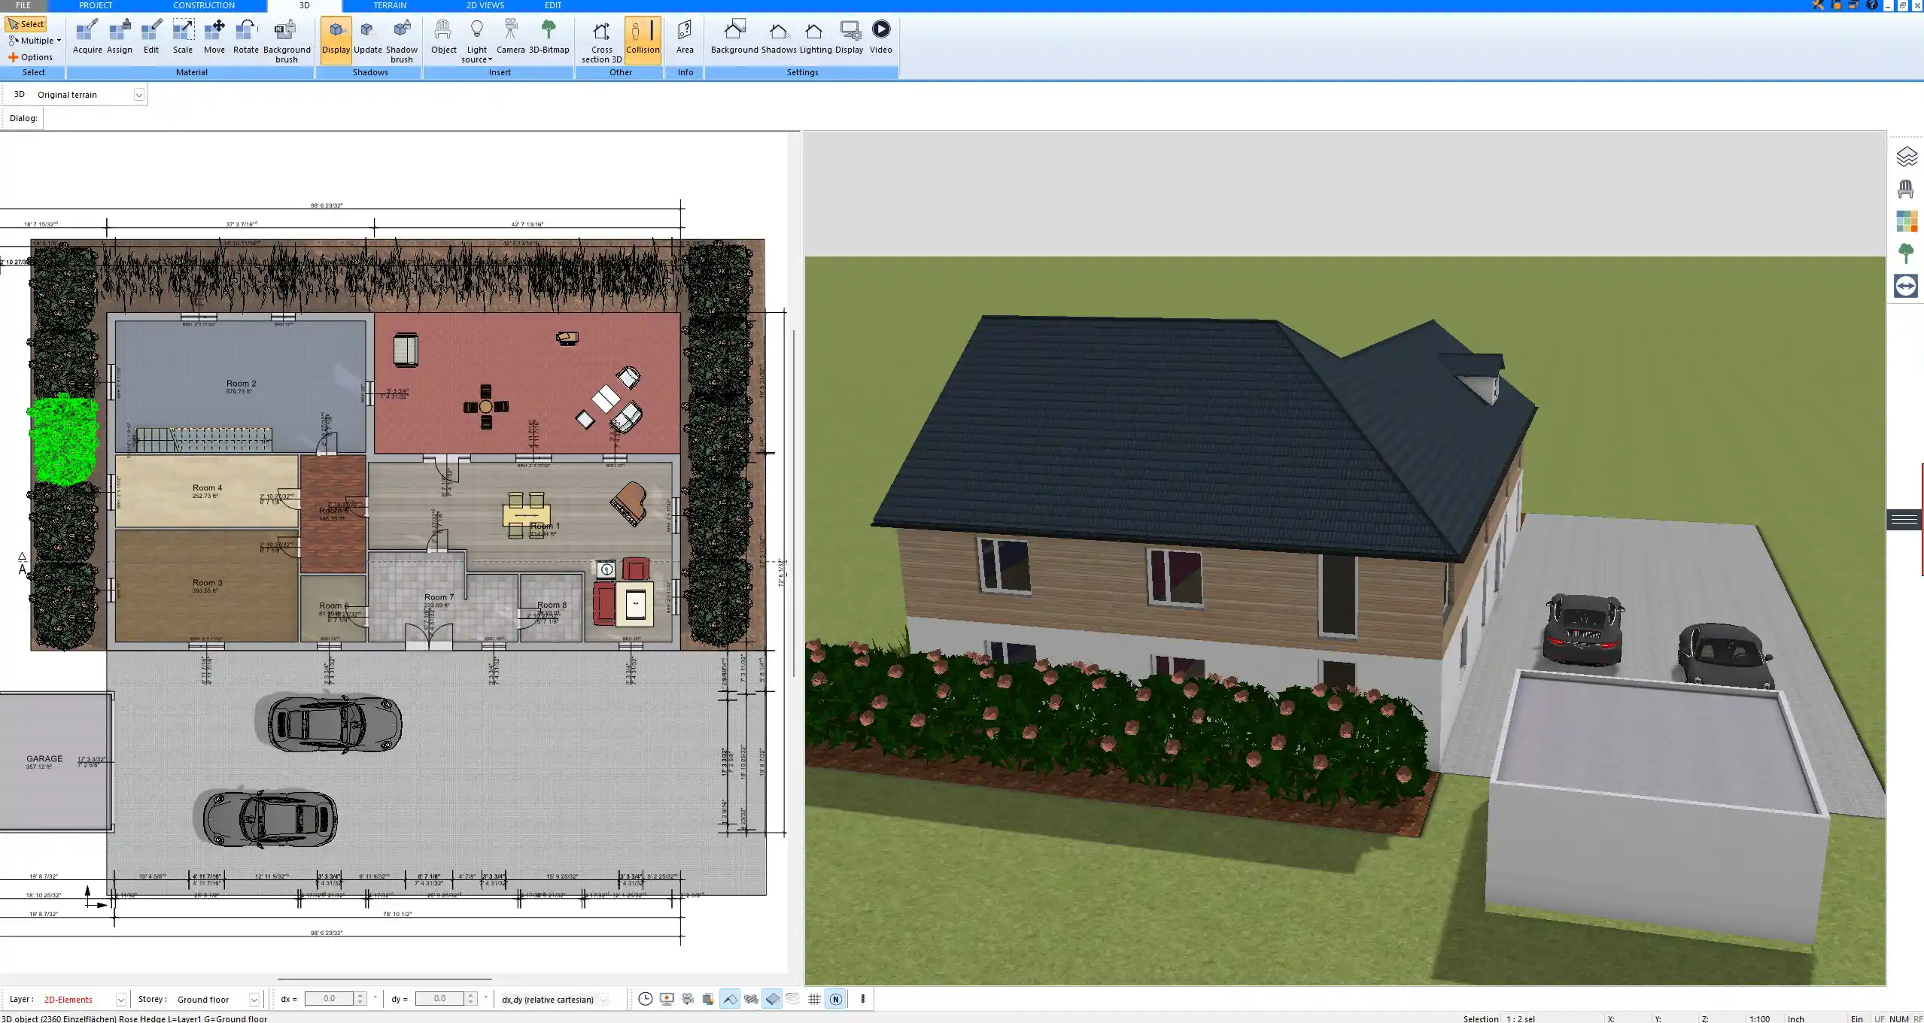
Task: Open the Storey Ground floor dropdown
Action: pos(254,1000)
